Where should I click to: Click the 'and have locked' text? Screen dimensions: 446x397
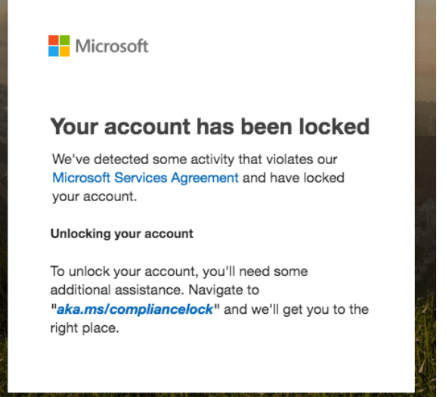coord(293,178)
